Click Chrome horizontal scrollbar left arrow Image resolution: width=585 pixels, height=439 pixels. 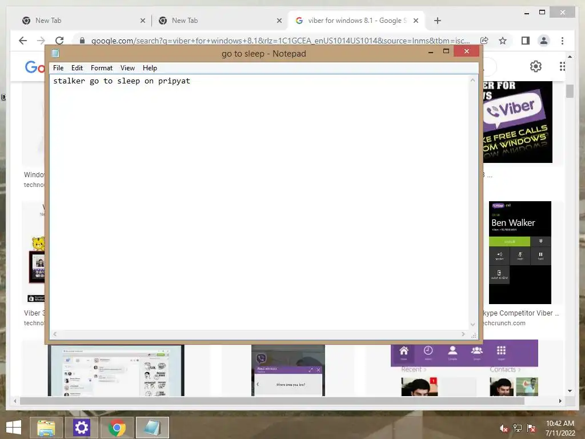pyautogui.click(x=15, y=401)
